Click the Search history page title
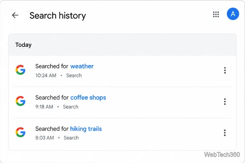245x163 pixels. point(58,15)
